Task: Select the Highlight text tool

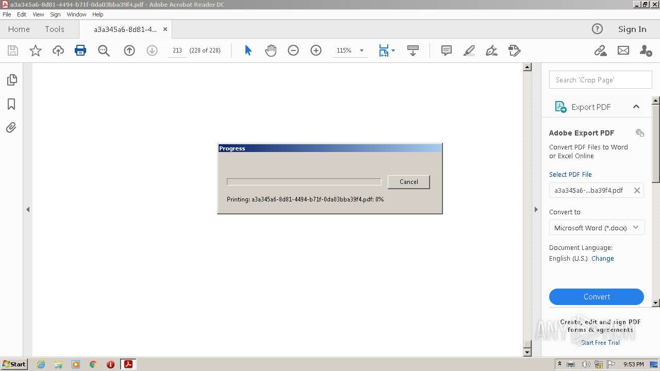Action: [469, 50]
